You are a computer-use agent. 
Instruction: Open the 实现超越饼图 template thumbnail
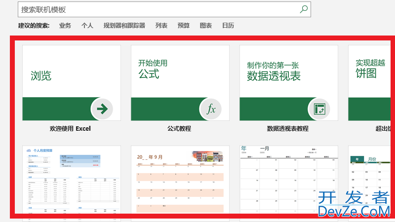[x=369, y=83]
